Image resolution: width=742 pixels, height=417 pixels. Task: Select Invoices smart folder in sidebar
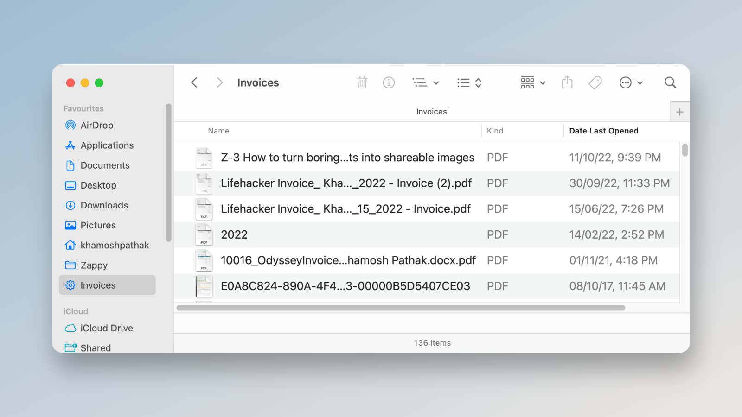click(107, 285)
